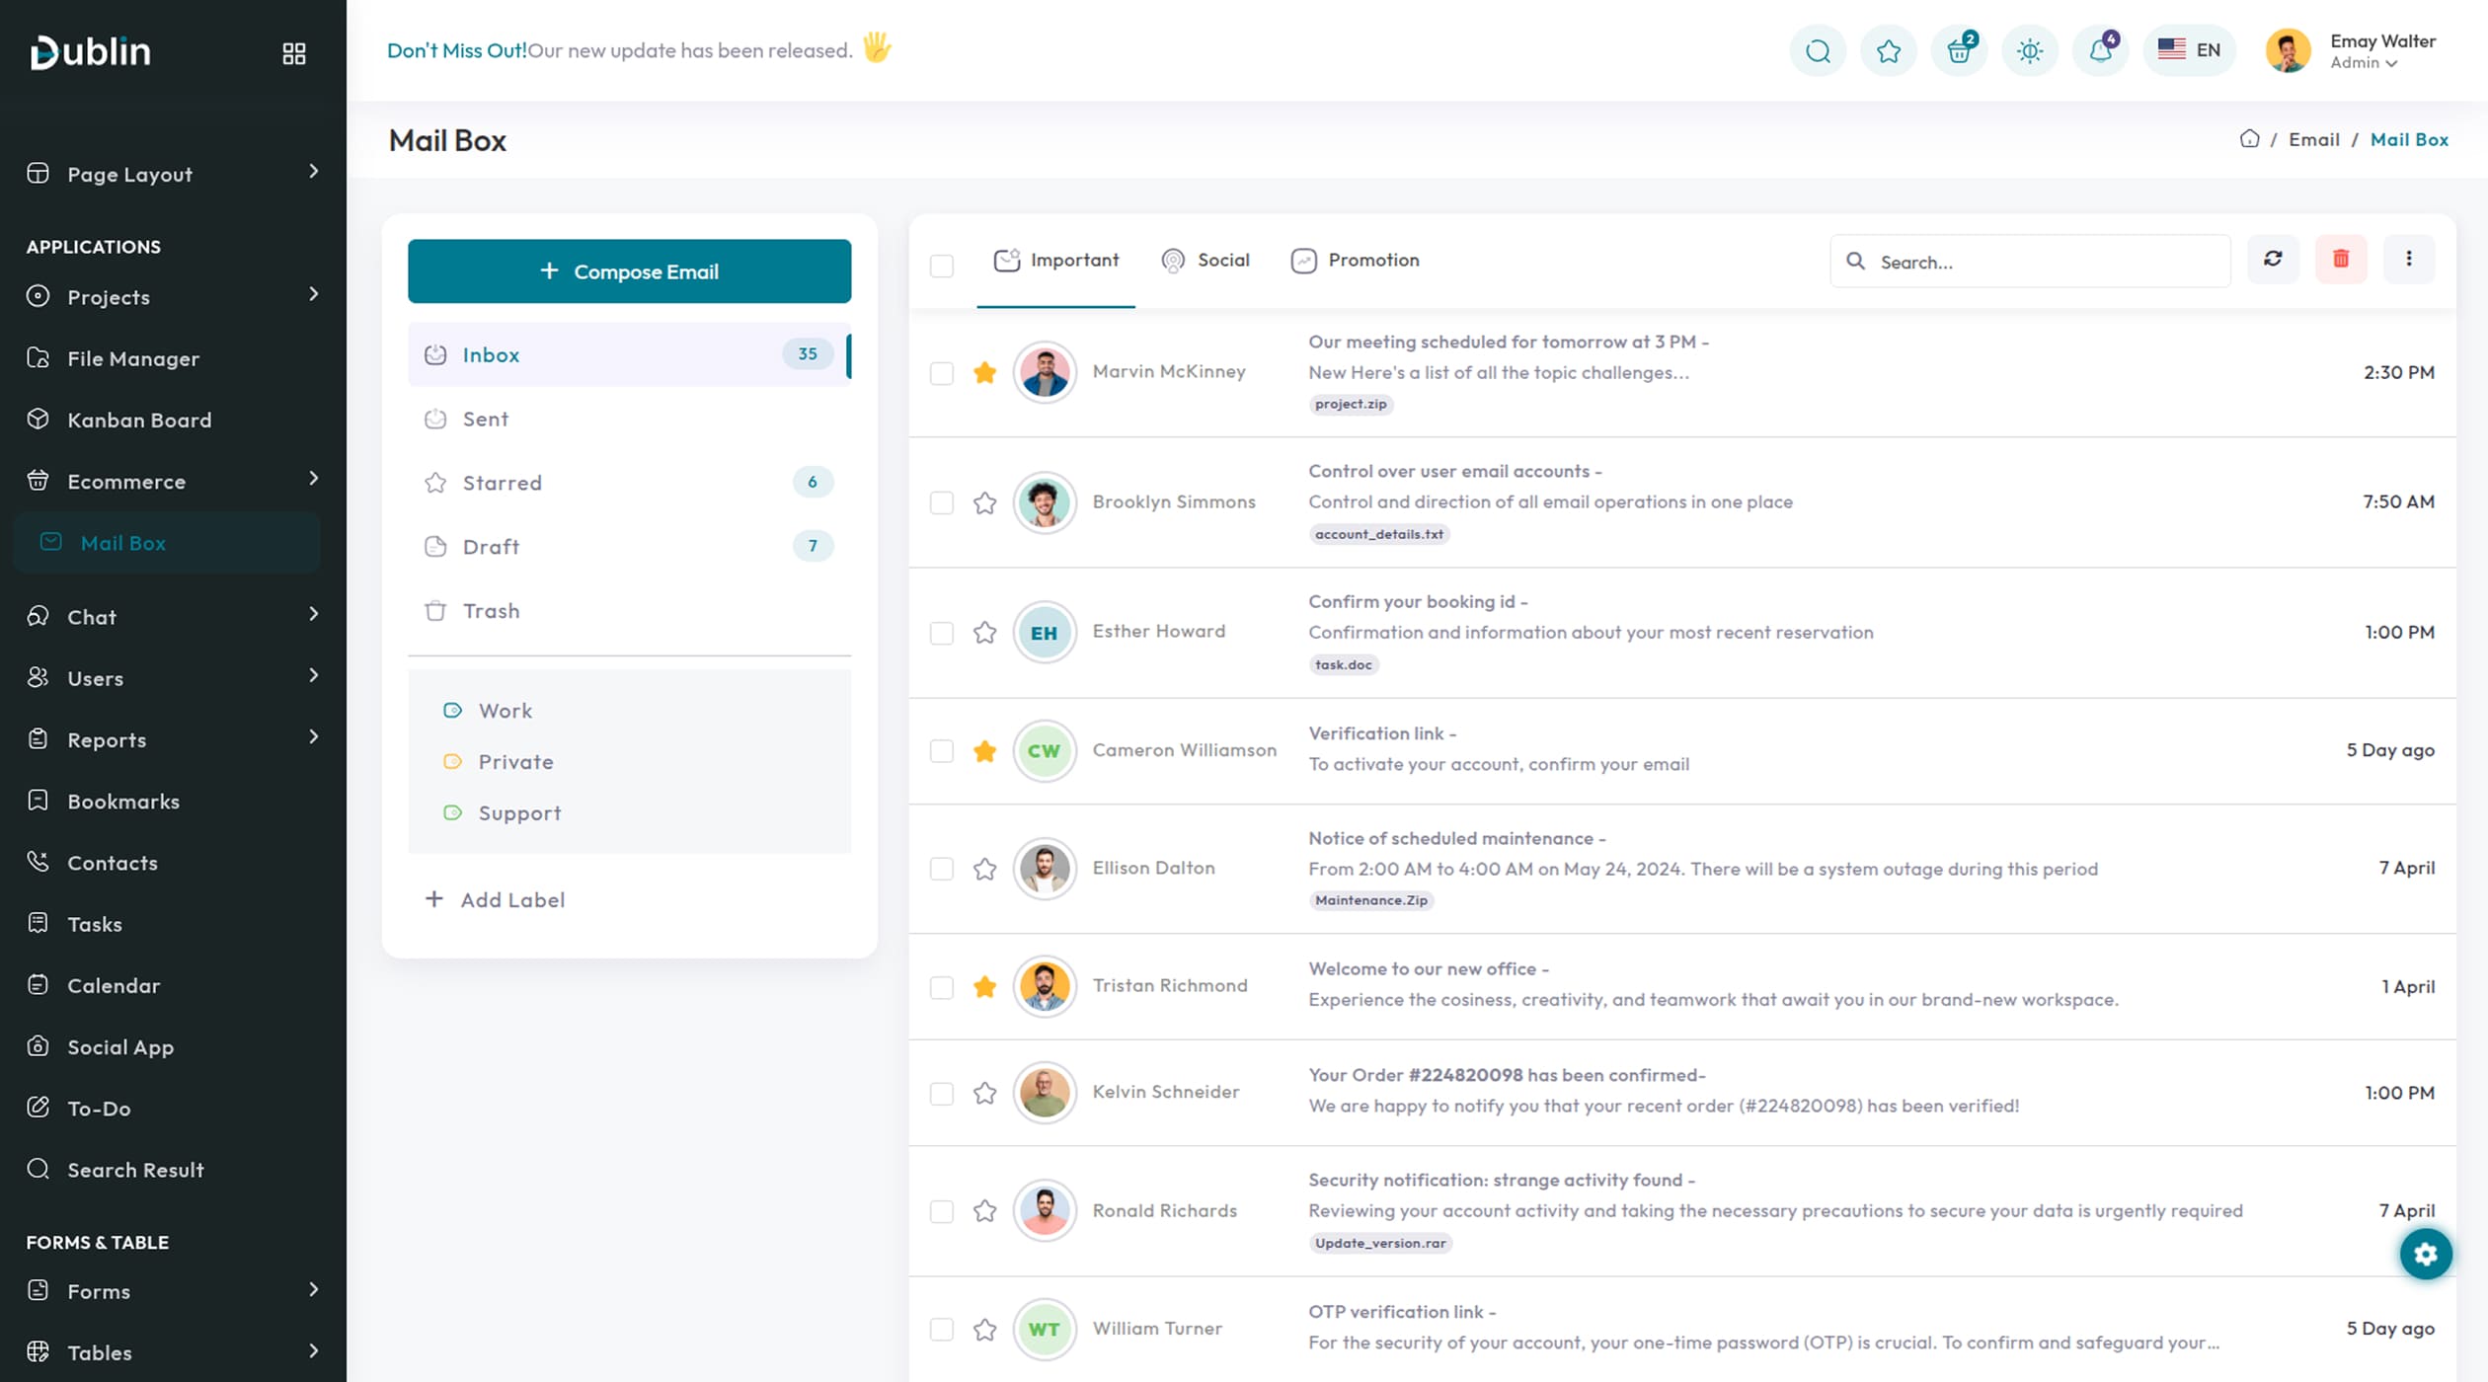Check Marvin McKinney's email checkbox
Image resolution: width=2488 pixels, height=1382 pixels.
tap(942, 373)
